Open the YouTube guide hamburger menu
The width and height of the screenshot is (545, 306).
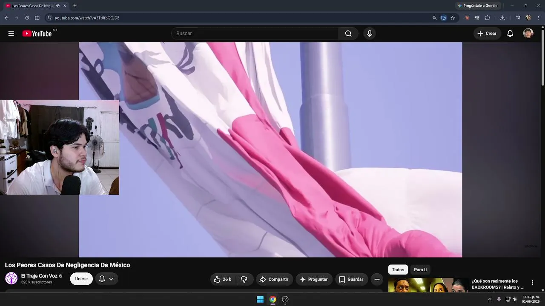[11, 34]
